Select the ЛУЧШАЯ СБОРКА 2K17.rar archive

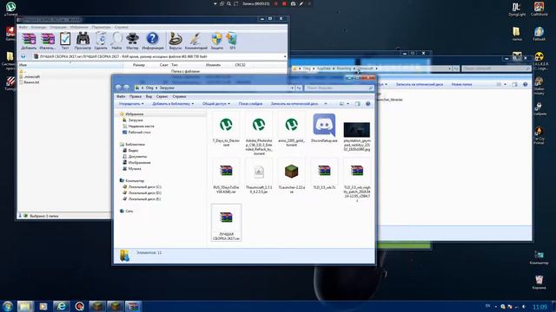[x=226, y=223]
